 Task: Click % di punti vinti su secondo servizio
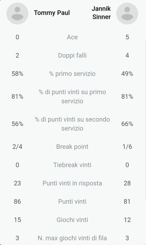(72, 124)
